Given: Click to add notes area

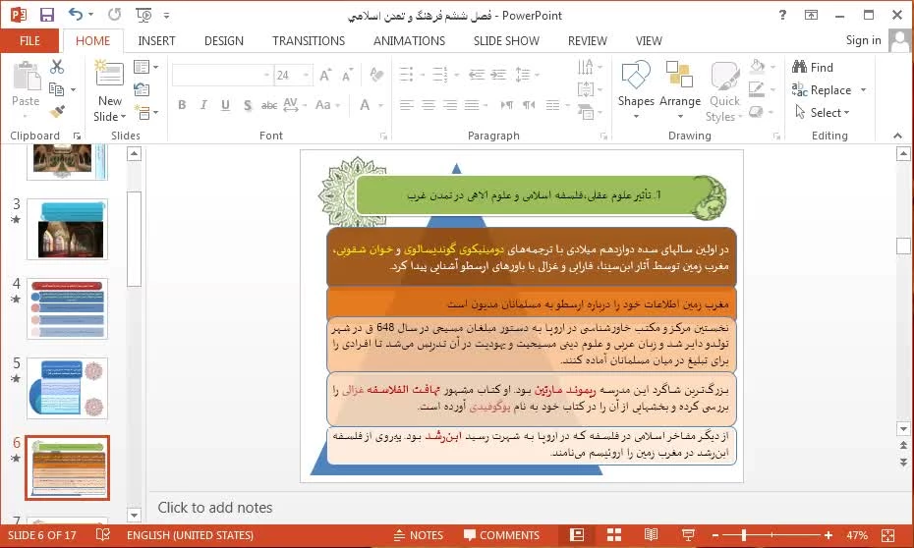Looking at the screenshot, I should point(215,507).
